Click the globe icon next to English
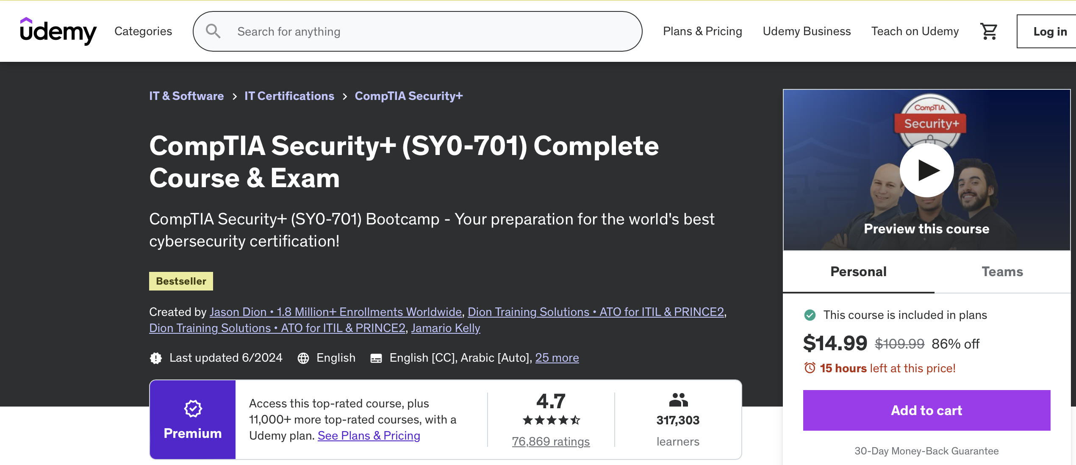The image size is (1076, 465). 302,358
